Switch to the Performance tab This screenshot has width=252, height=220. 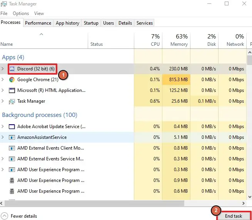[x=38, y=23]
